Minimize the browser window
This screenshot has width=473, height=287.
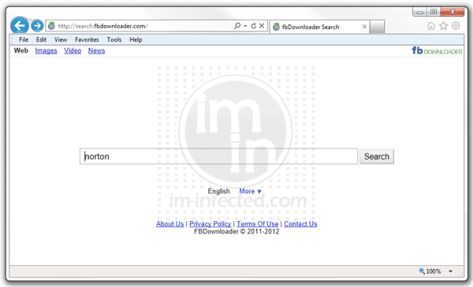point(420,12)
